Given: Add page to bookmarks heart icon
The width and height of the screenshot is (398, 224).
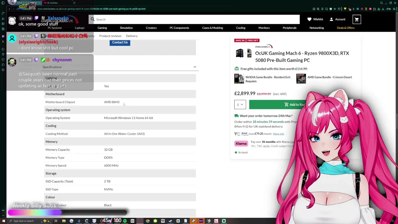Looking at the screenshot, I should point(339,9).
